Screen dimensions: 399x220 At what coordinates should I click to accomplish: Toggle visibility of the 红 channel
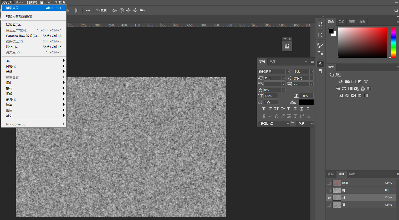coord(329,190)
